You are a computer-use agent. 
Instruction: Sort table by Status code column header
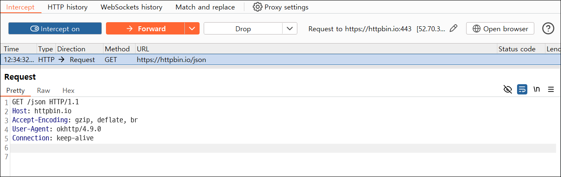[x=521, y=49]
